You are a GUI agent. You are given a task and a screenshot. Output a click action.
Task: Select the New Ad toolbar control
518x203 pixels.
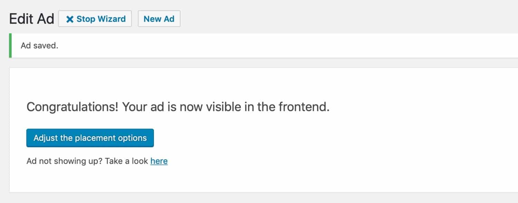[159, 19]
